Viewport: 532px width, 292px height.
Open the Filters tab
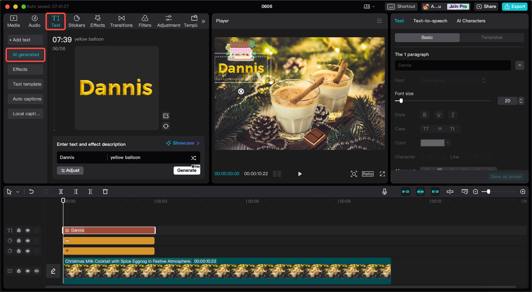pyautogui.click(x=145, y=21)
